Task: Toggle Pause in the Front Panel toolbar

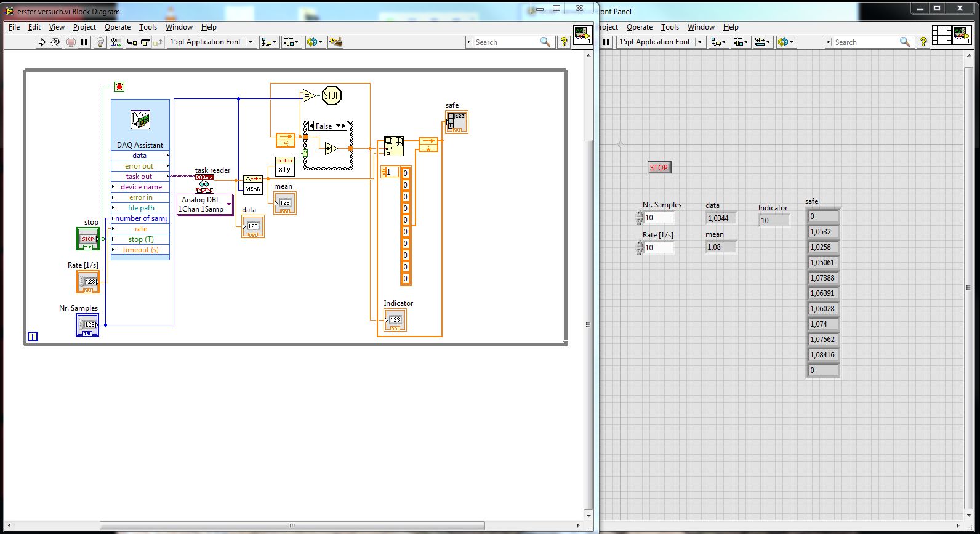Action: (606, 42)
